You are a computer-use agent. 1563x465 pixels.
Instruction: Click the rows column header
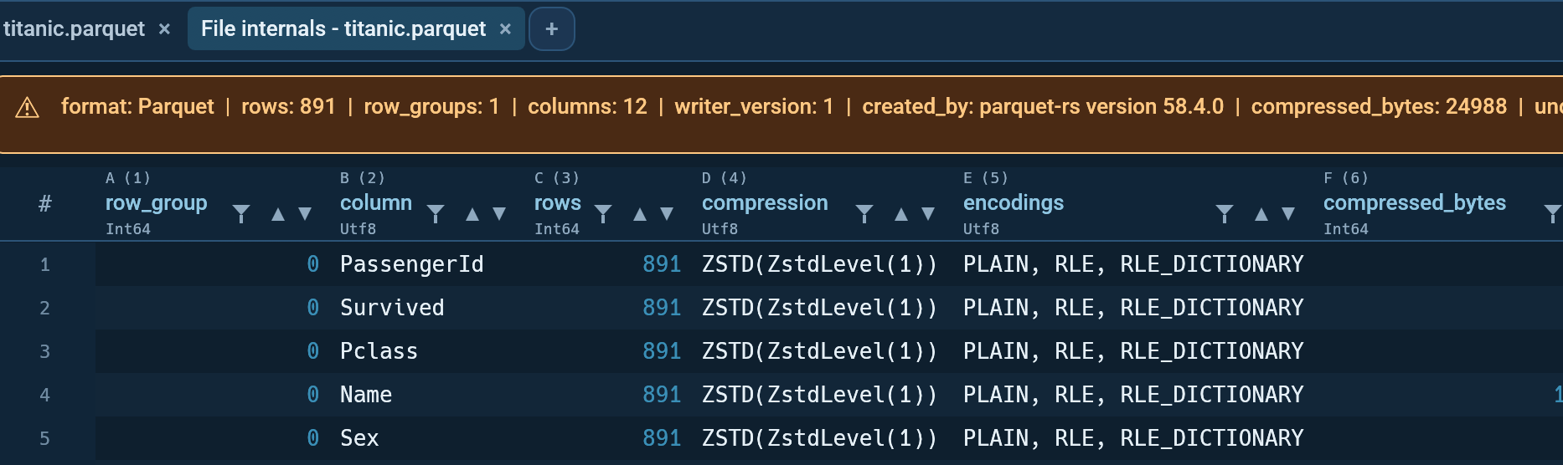(x=558, y=203)
